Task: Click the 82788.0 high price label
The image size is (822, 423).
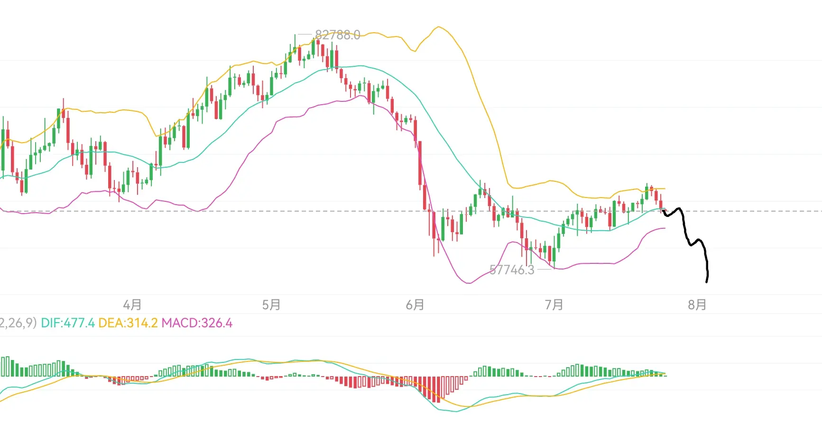Action: pos(337,35)
